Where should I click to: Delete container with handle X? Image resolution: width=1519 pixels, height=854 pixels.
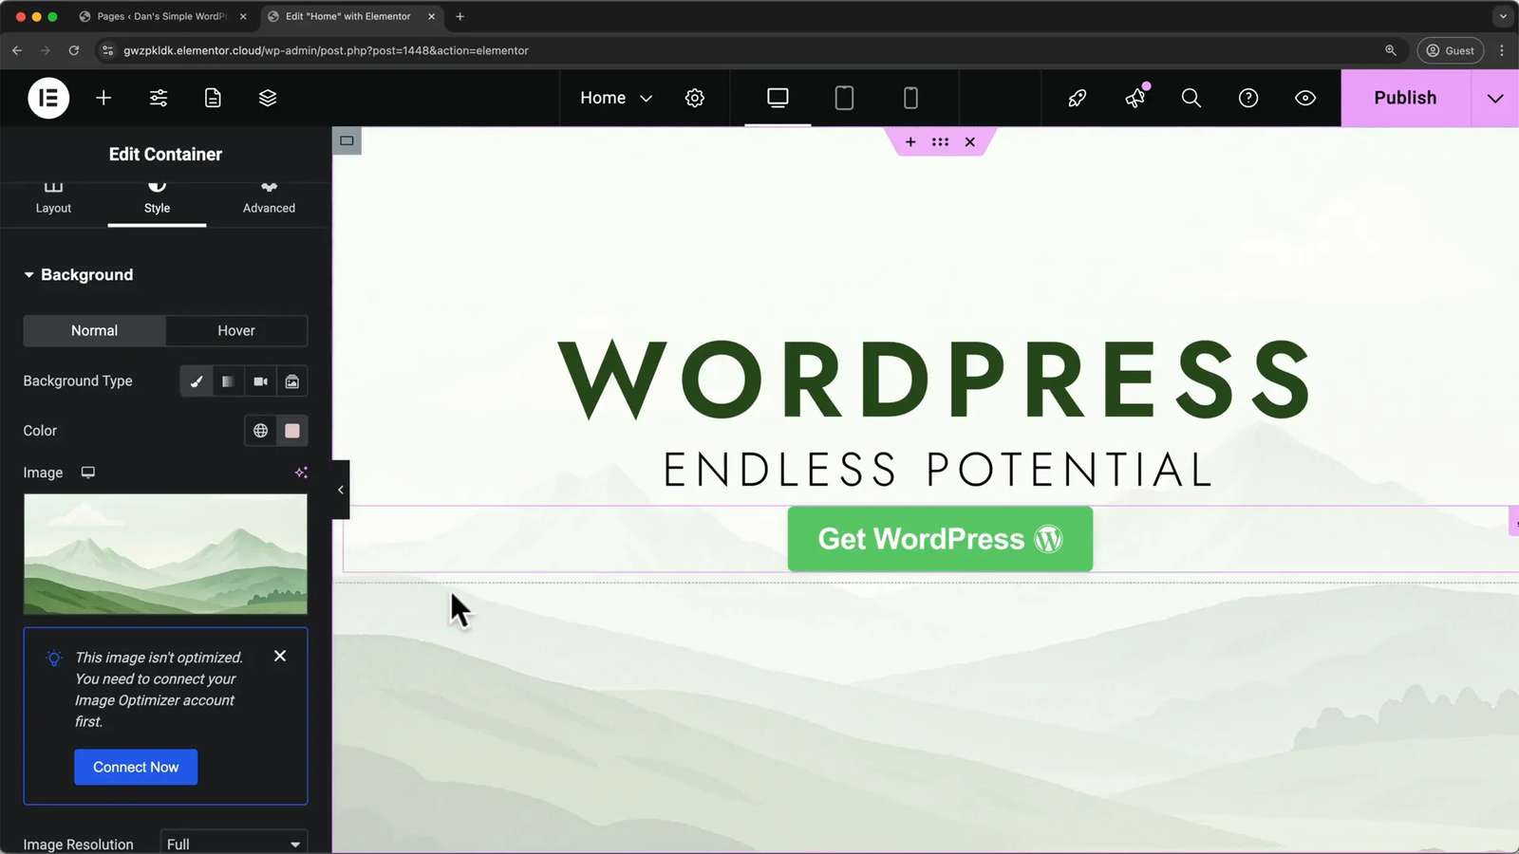tap(969, 141)
